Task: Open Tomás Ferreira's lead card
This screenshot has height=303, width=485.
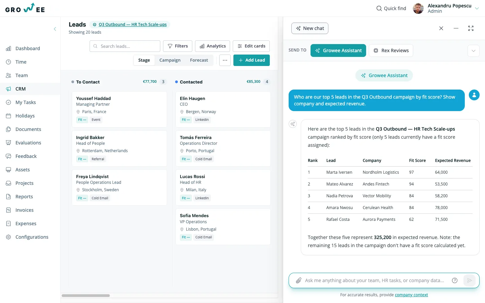Action: click(x=223, y=148)
